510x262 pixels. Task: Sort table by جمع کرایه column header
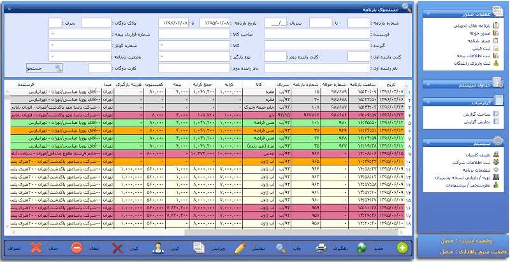tap(203, 85)
